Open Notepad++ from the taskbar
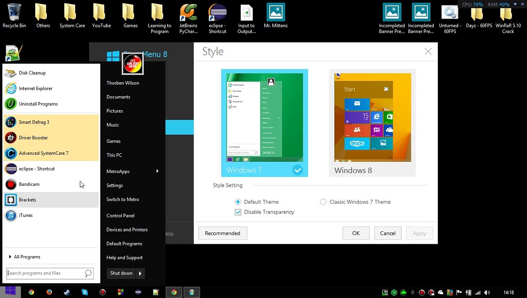527x298 pixels. point(156,292)
